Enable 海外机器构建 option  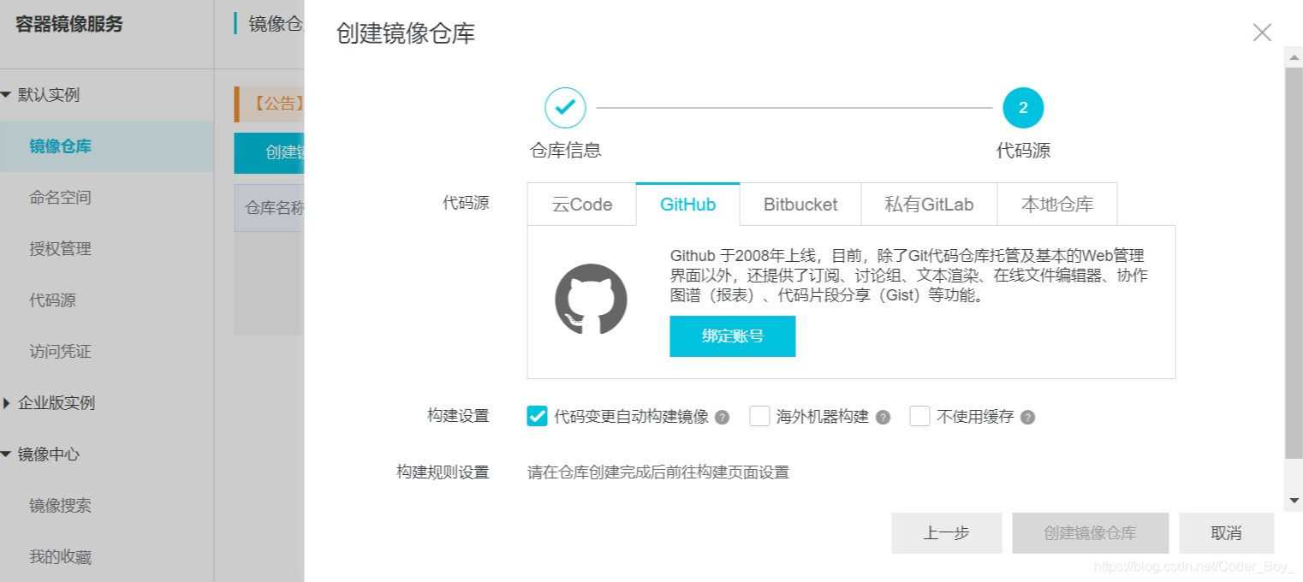(x=759, y=416)
